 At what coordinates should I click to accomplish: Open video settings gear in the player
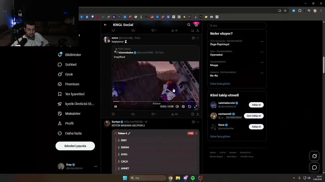coord(183,107)
